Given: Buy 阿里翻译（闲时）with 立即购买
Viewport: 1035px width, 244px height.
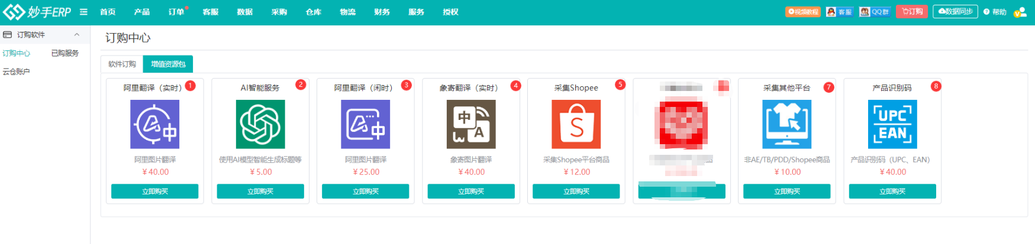Looking at the screenshot, I should point(366,191).
